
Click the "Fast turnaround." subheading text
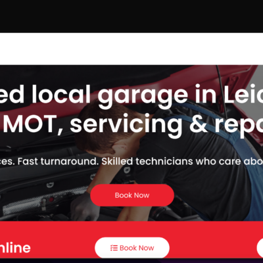pyautogui.click(x=59, y=162)
